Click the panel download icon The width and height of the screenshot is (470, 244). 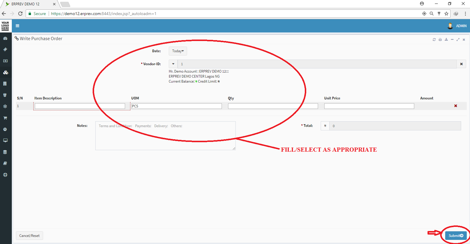tap(446, 40)
